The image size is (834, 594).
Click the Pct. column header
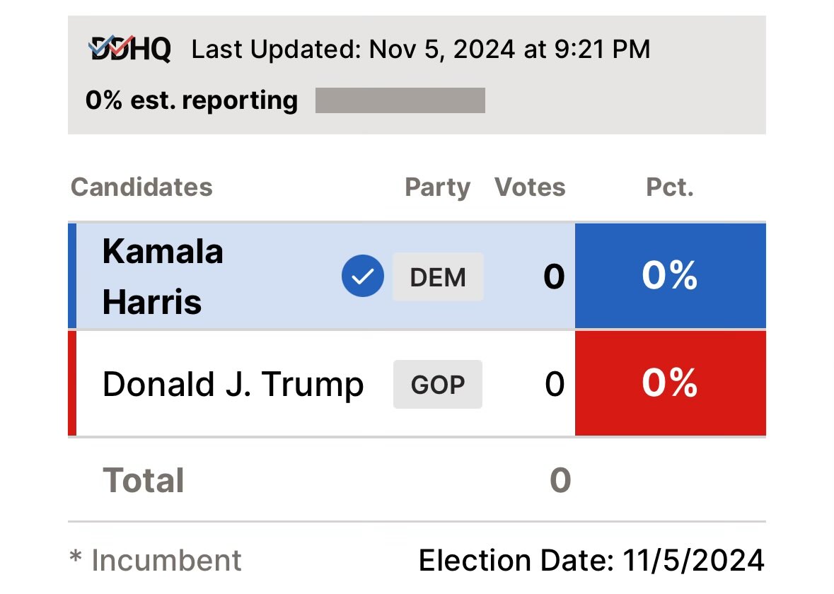coord(670,187)
